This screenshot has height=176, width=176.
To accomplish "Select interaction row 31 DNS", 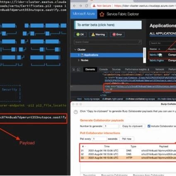I will pos(128,151).
